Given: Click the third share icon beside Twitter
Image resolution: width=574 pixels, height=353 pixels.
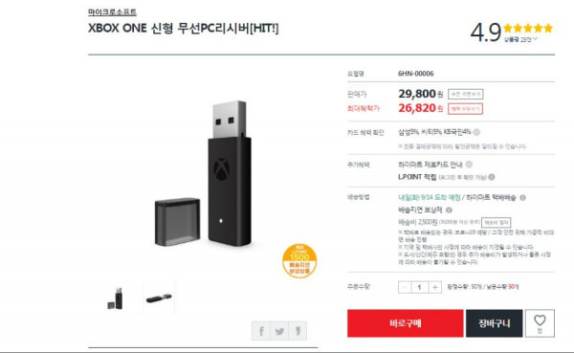Looking at the screenshot, I should [298, 331].
